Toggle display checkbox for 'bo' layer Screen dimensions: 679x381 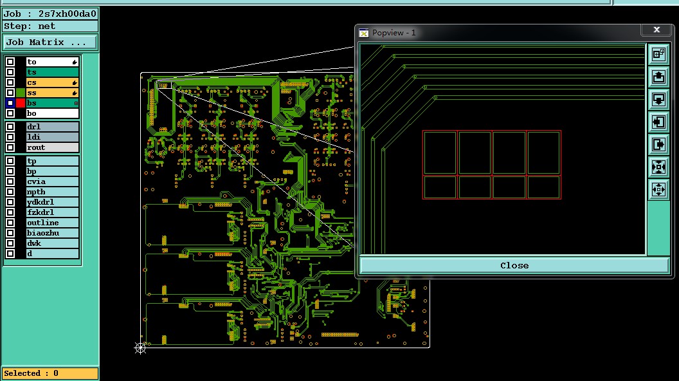tap(10, 113)
